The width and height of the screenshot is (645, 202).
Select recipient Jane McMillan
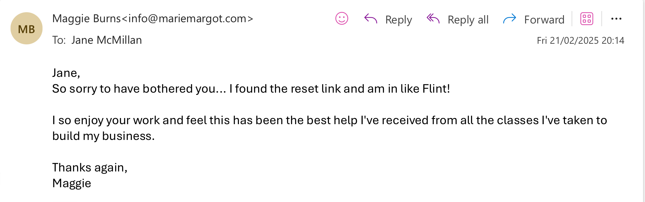pyautogui.click(x=106, y=40)
